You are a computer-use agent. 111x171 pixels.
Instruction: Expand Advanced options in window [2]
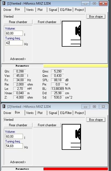18,162
